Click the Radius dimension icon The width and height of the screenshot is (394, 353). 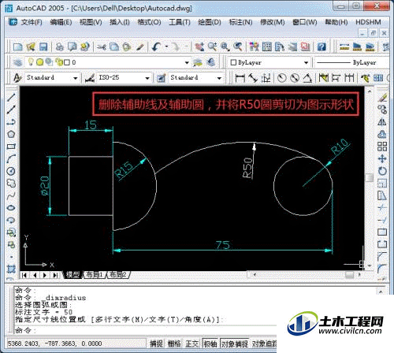point(282,78)
